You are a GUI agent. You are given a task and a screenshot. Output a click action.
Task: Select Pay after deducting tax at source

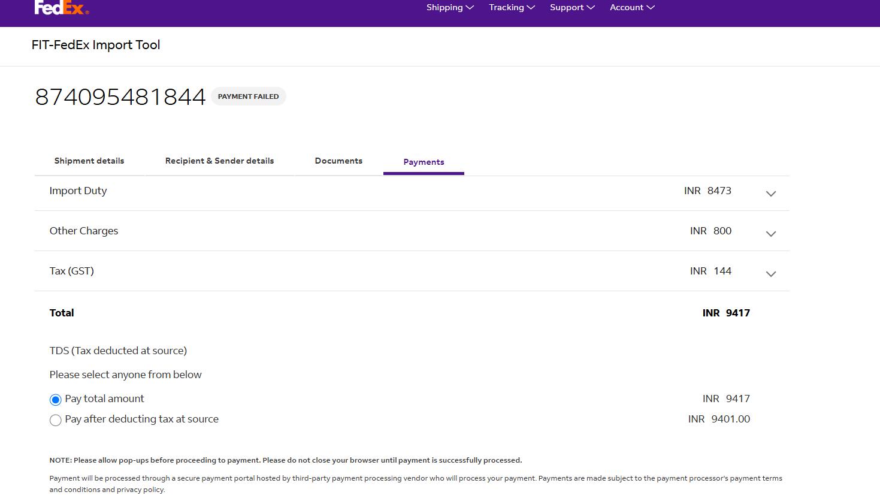click(56, 420)
